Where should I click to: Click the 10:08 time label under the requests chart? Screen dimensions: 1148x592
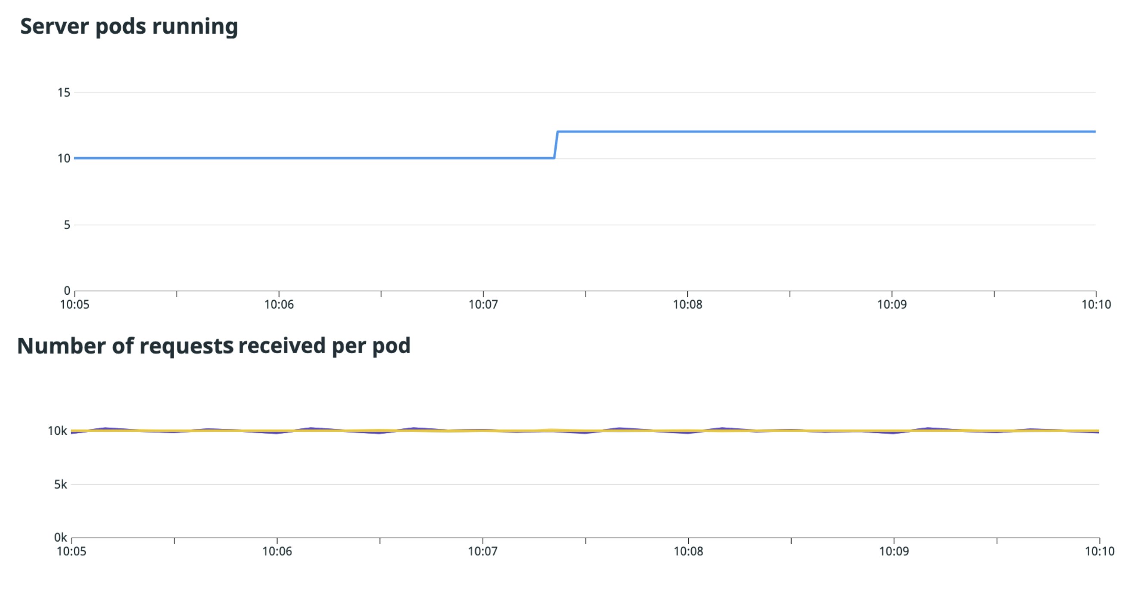pyautogui.click(x=688, y=551)
